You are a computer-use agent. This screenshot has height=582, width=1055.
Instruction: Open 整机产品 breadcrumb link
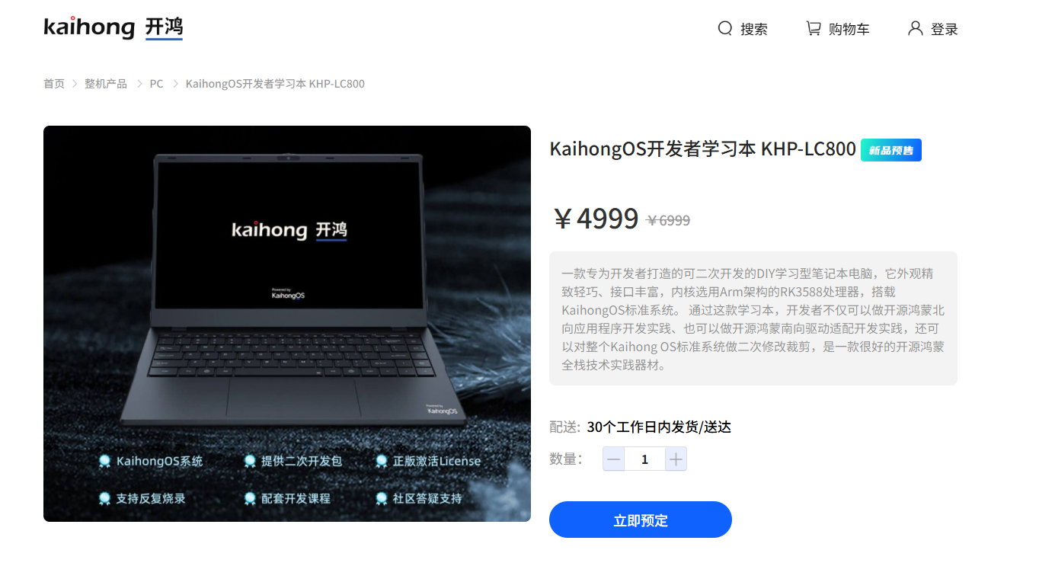click(106, 84)
